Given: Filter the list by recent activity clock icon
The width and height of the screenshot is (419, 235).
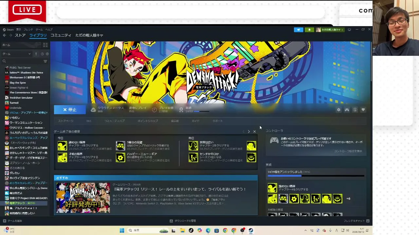Looking at the screenshot, I should click(42, 54).
